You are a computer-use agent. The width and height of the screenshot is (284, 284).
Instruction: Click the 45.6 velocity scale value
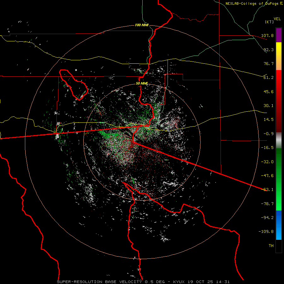(269, 92)
